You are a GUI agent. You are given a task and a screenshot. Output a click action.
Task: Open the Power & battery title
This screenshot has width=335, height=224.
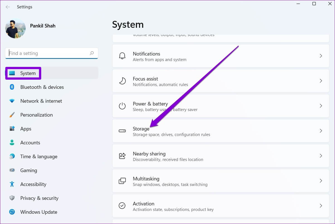pyautogui.click(x=150, y=104)
